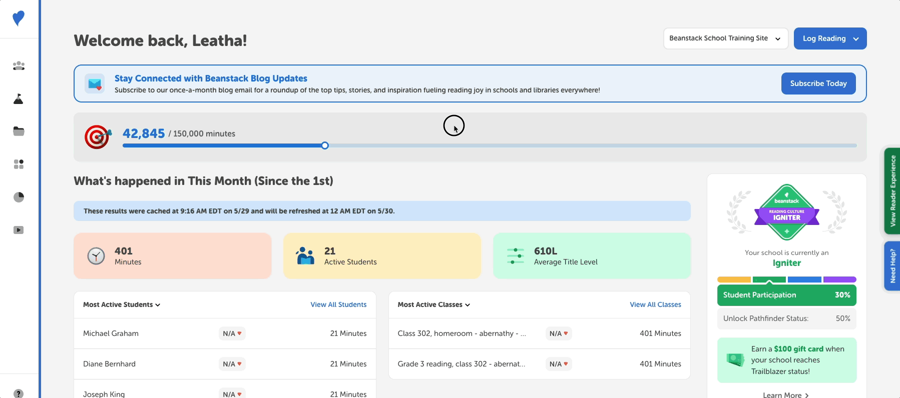Open Need Help? side tab

892,266
